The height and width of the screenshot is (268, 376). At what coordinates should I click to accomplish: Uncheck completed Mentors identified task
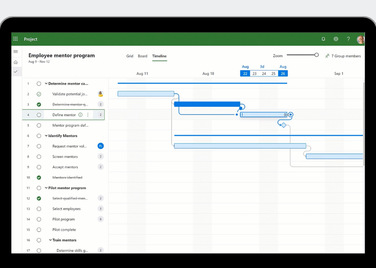pos(39,178)
